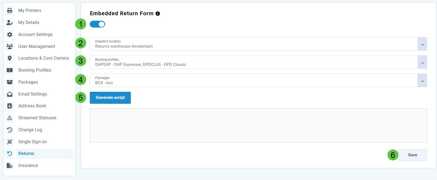The width and height of the screenshot is (437, 180).
Task: Click the Change Log history icon
Action: pyautogui.click(x=10, y=130)
